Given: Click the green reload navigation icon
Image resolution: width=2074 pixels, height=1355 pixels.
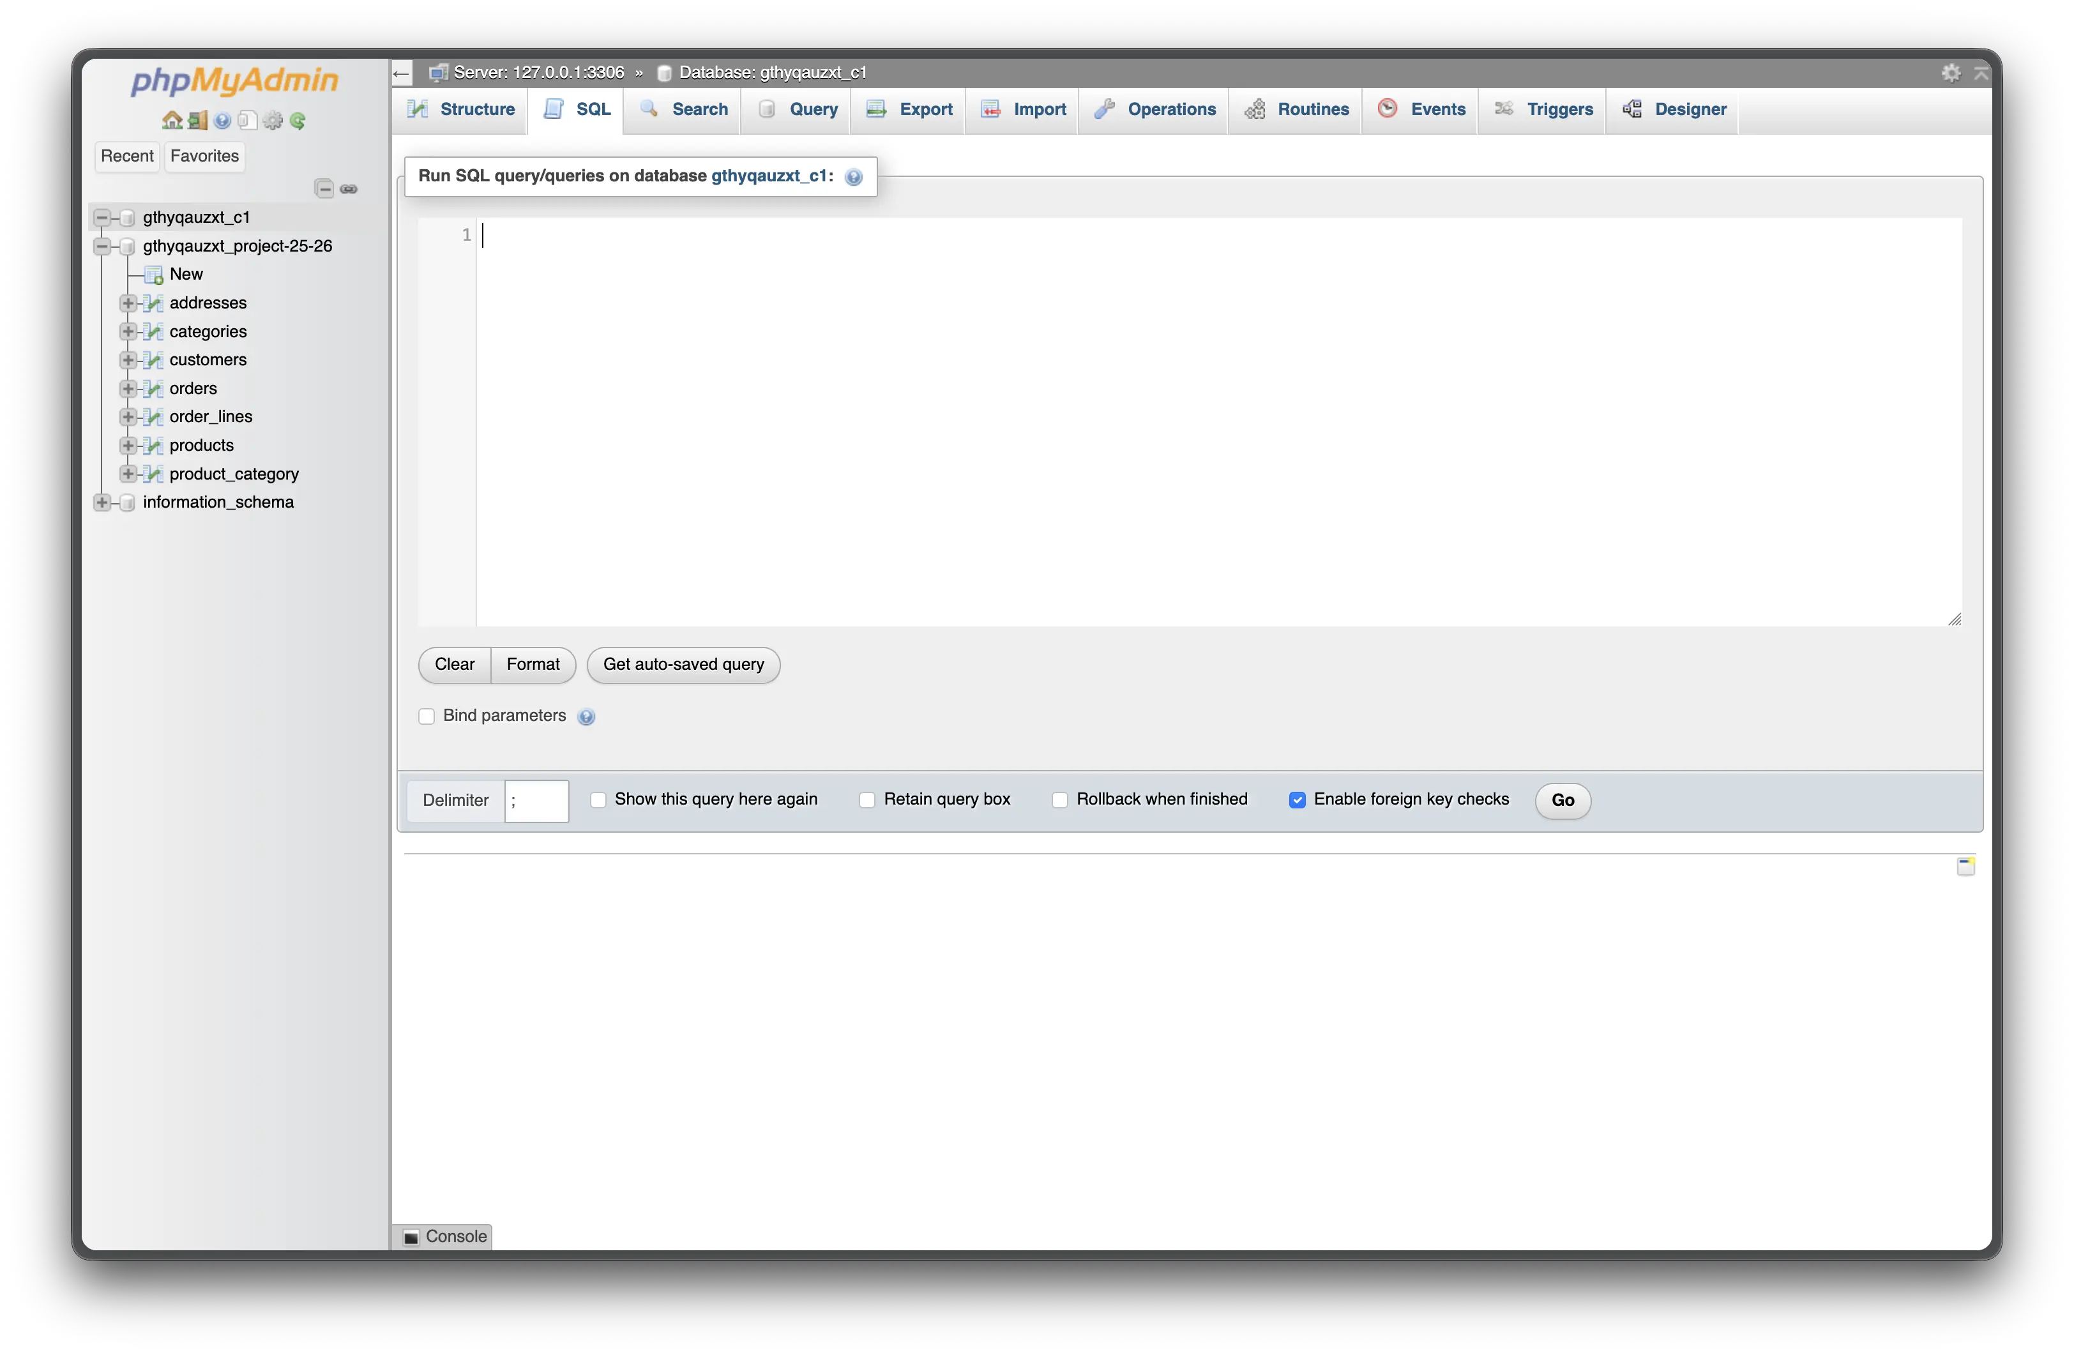Looking at the screenshot, I should [x=298, y=120].
